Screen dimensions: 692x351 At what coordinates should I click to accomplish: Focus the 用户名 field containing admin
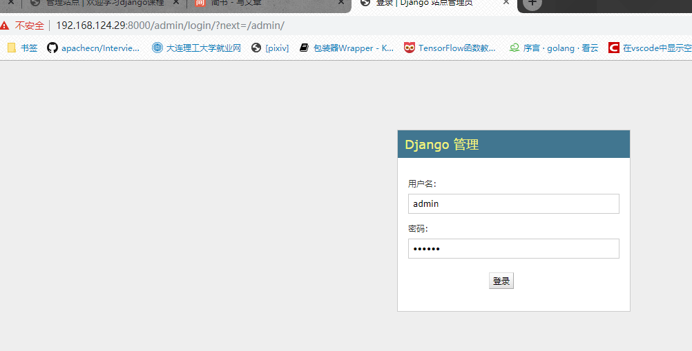(514, 204)
